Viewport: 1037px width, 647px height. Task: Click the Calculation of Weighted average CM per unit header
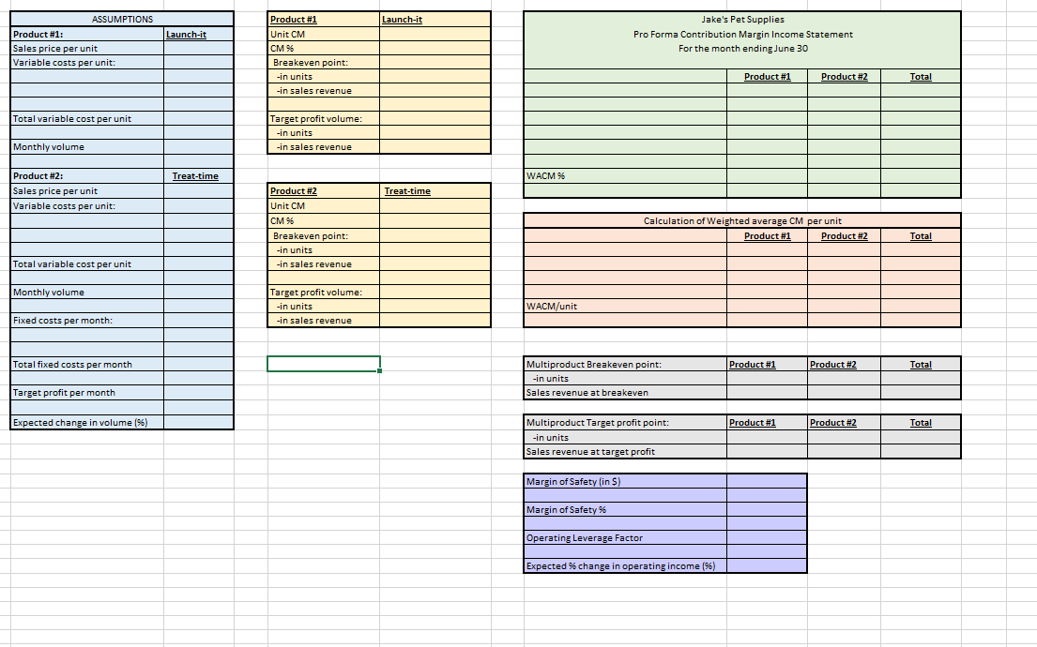click(x=741, y=221)
